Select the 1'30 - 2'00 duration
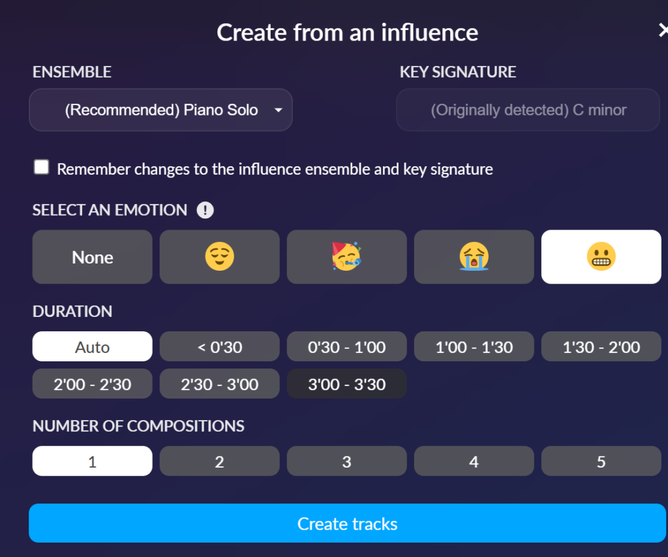Image resolution: width=668 pixels, height=557 pixels. (601, 346)
